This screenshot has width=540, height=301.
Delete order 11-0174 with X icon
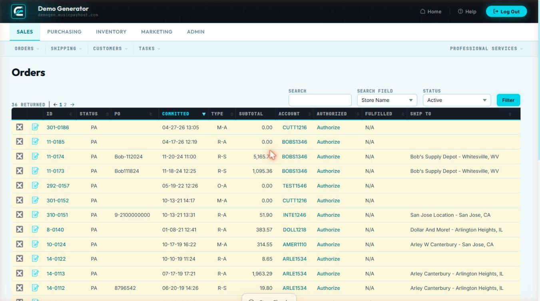[20, 156]
